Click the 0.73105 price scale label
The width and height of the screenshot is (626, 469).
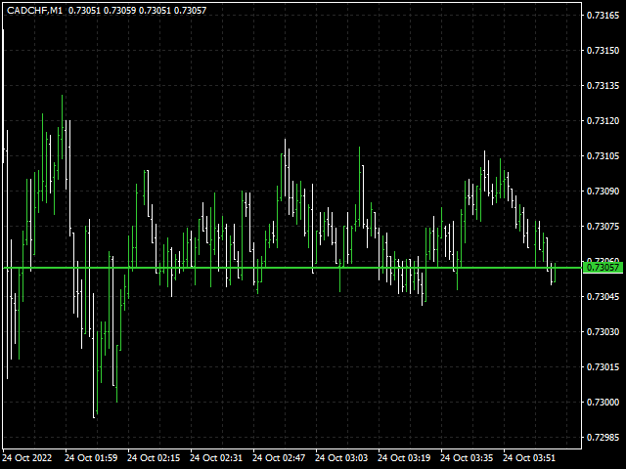tap(603, 155)
